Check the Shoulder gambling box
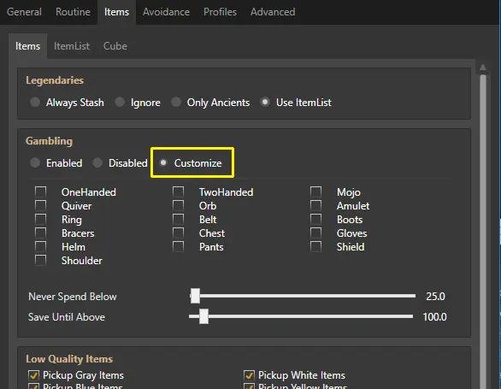The height and width of the screenshot is (389, 501). coord(40,261)
